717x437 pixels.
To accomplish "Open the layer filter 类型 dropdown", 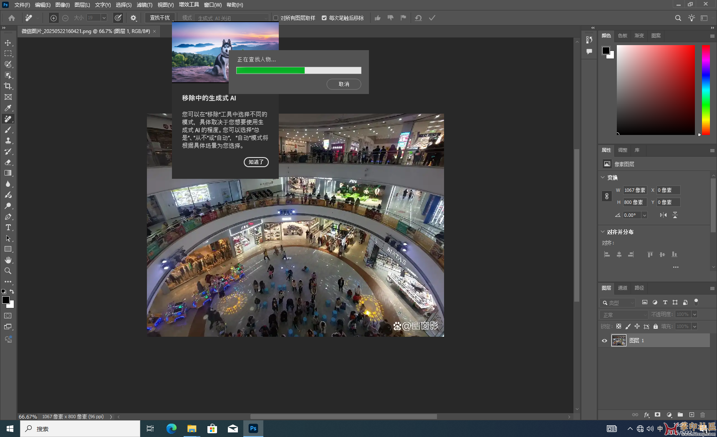I will coord(617,302).
